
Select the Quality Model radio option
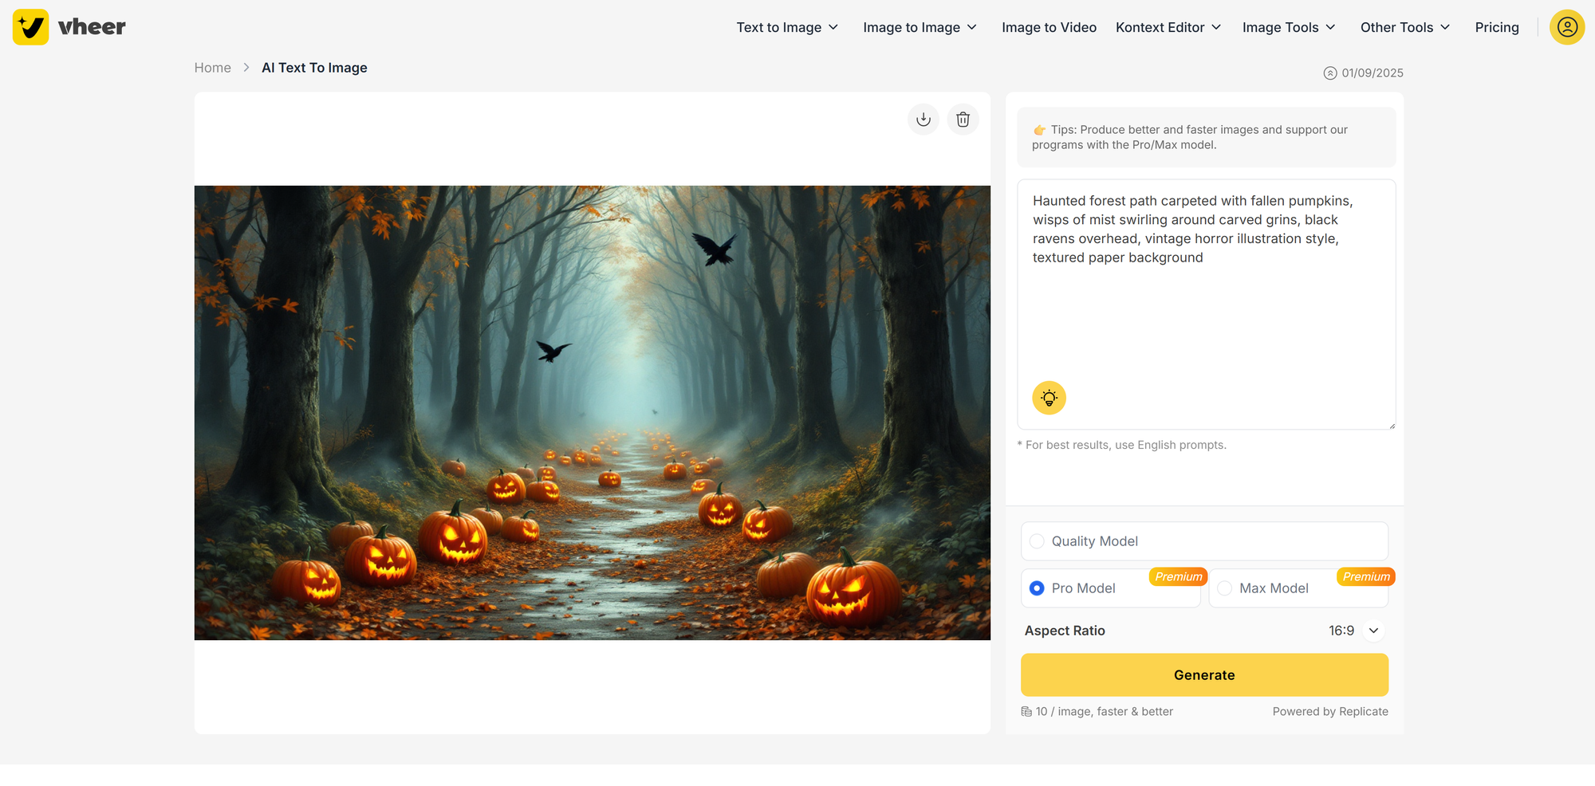tap(1037, 541)
